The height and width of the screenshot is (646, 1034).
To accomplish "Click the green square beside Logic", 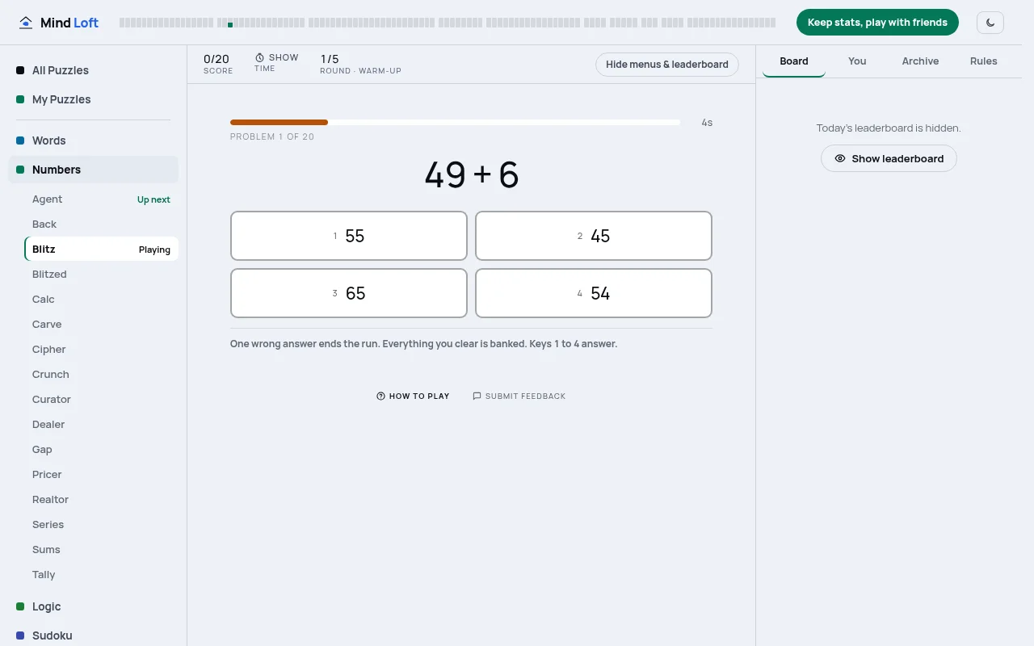I will [20, 606].
